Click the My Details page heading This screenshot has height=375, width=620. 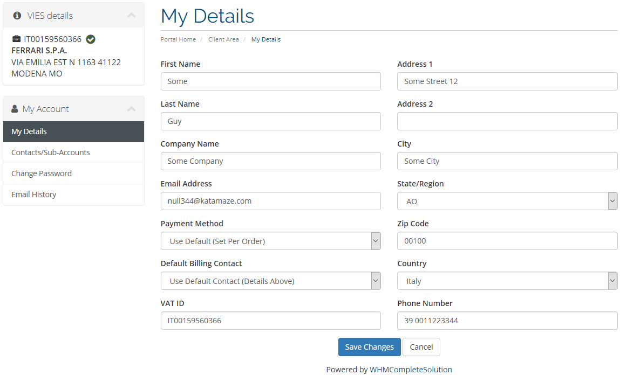[x=208, y=17]
